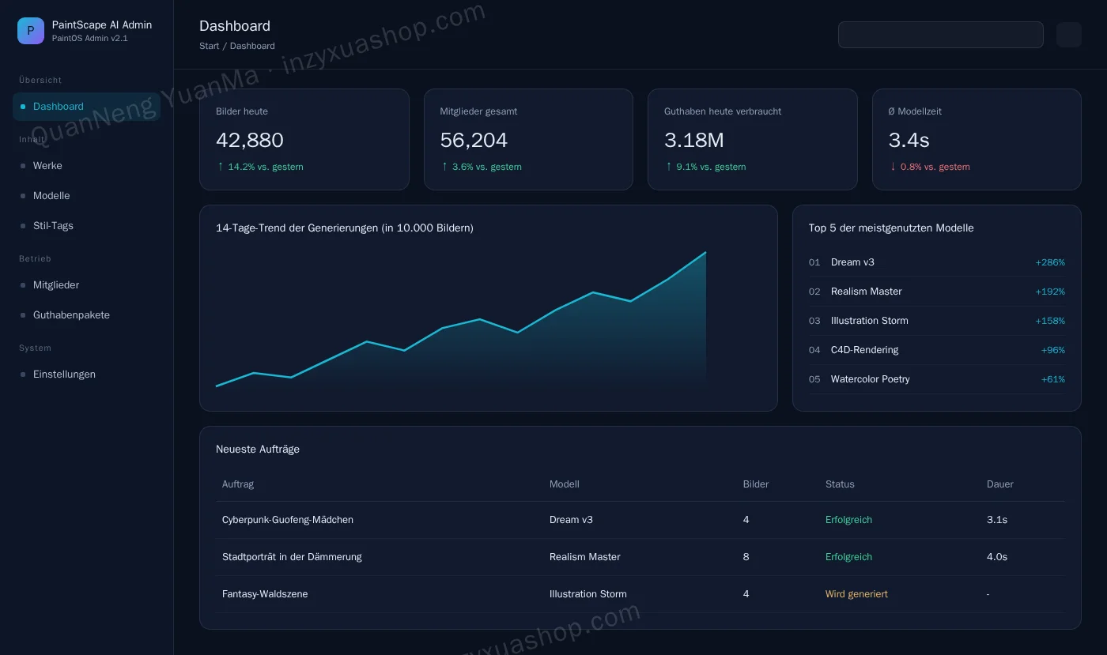The height and width of the screenshot is (655, 1107).
Task: Open the Stil-Tags page
Action: pos(86,226)
